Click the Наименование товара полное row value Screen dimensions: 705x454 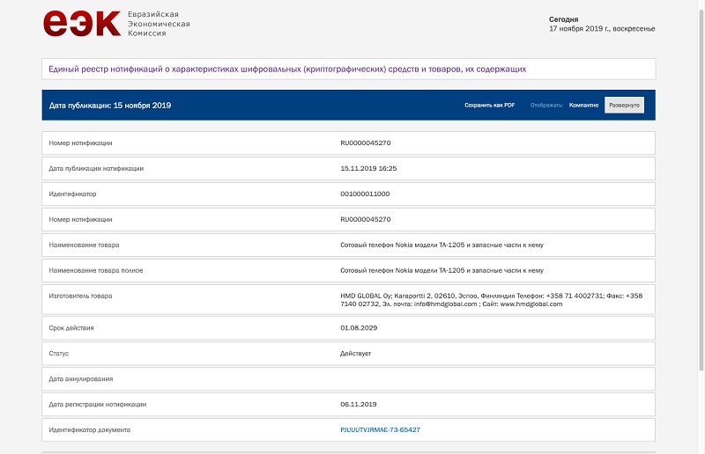442,270
